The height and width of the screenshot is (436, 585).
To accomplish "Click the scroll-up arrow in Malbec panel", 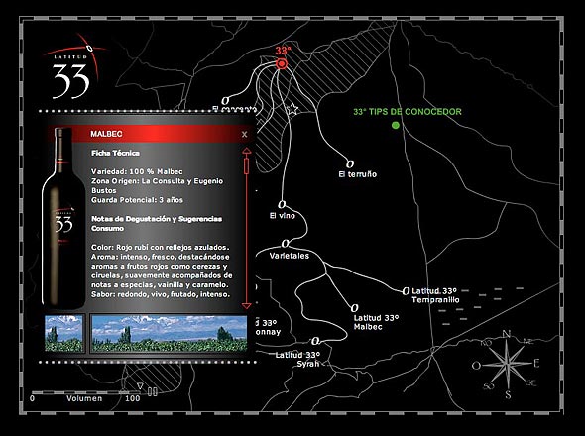I will coord(246,151).
